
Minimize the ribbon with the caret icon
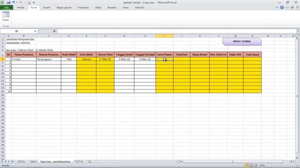[277, 7]
